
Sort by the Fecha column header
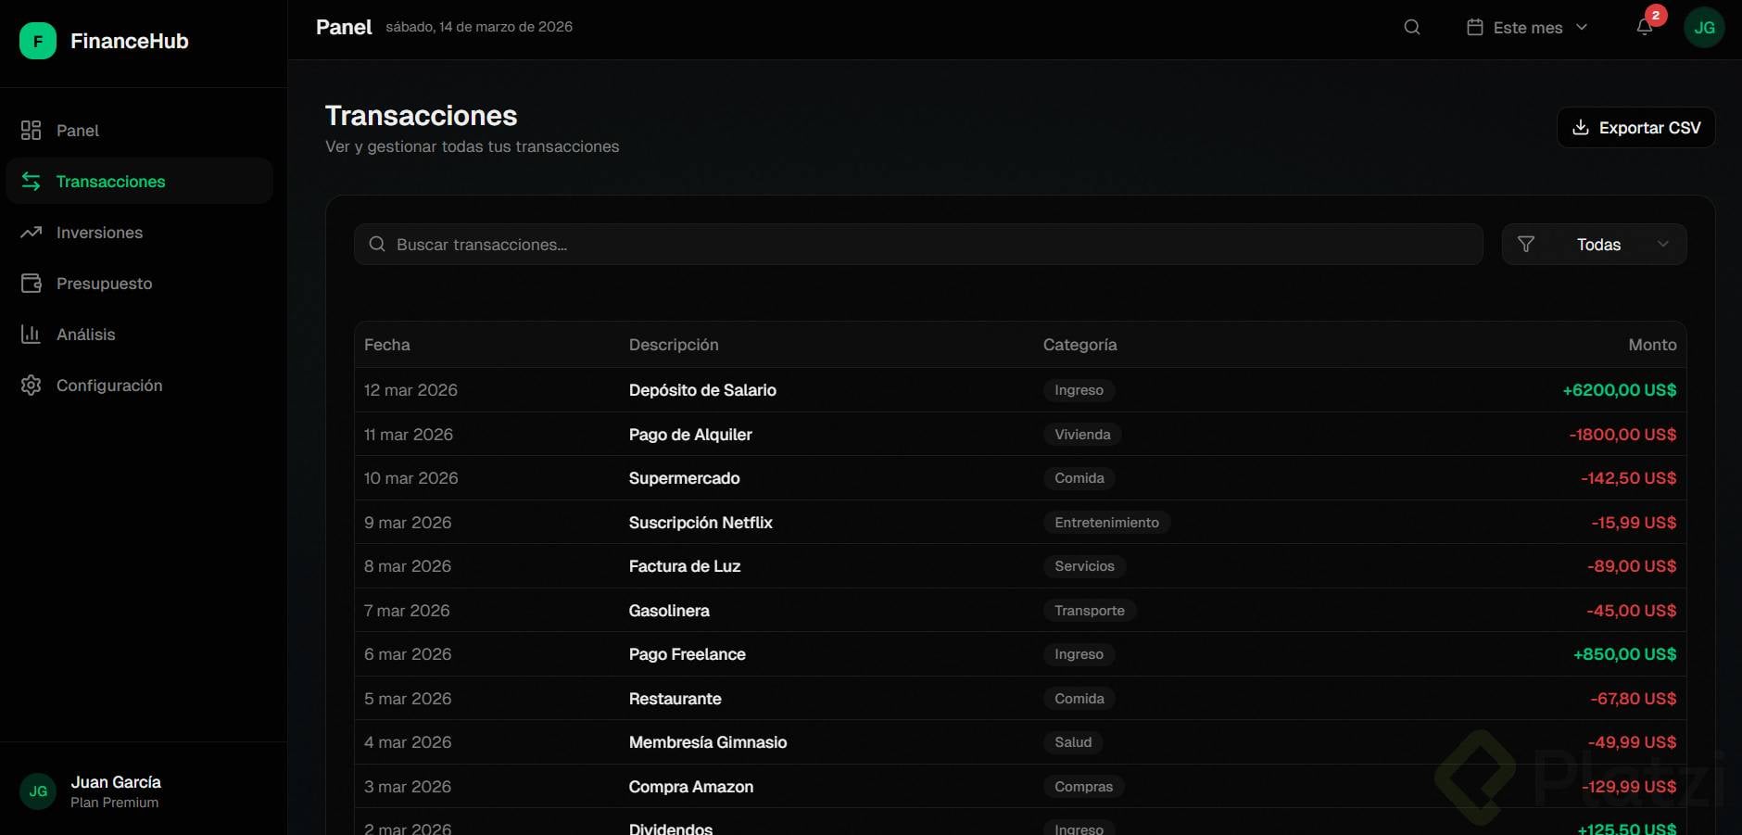click(x=387, y=345)
